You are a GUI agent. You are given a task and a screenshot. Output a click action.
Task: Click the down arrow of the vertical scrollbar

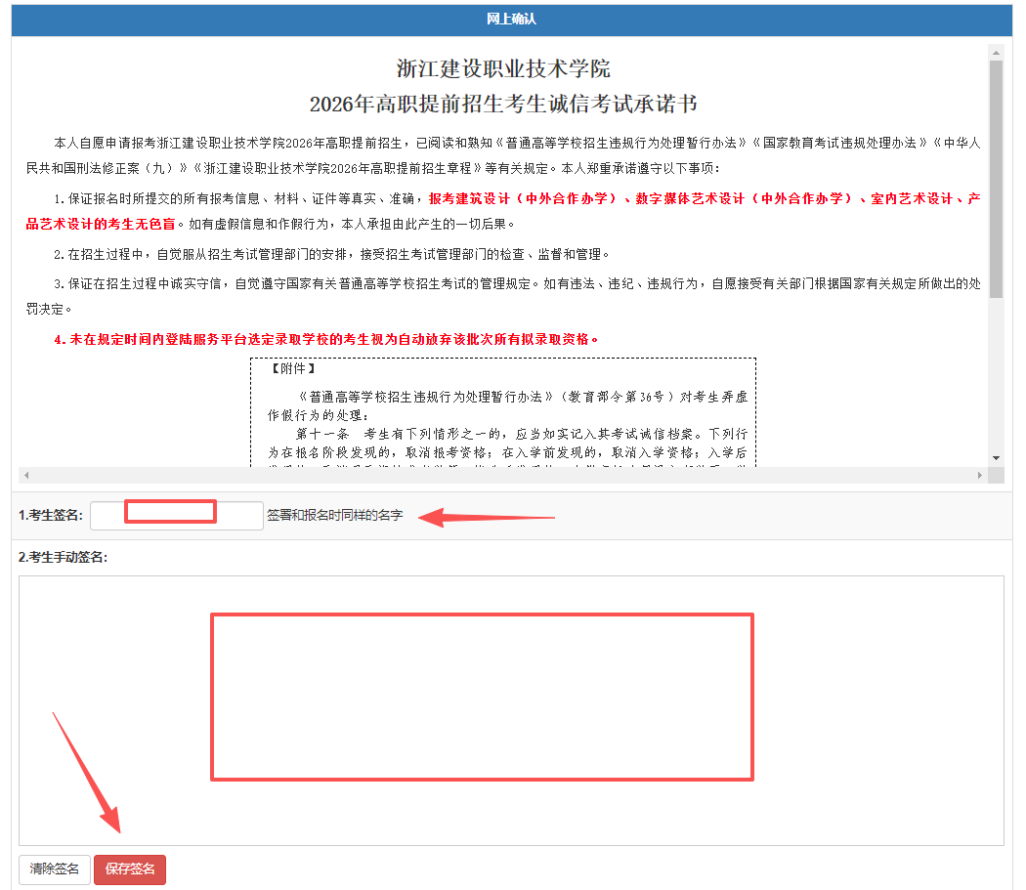(x=996, y=457)
